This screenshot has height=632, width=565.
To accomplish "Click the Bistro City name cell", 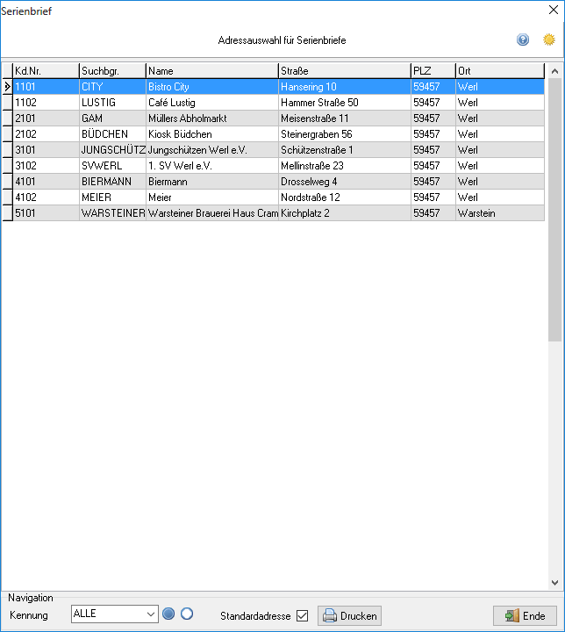I will 212,87.
